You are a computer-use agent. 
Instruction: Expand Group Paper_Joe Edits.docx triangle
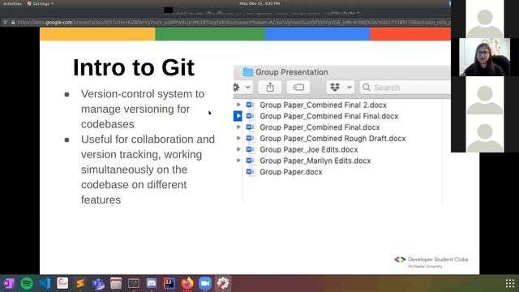238,149
